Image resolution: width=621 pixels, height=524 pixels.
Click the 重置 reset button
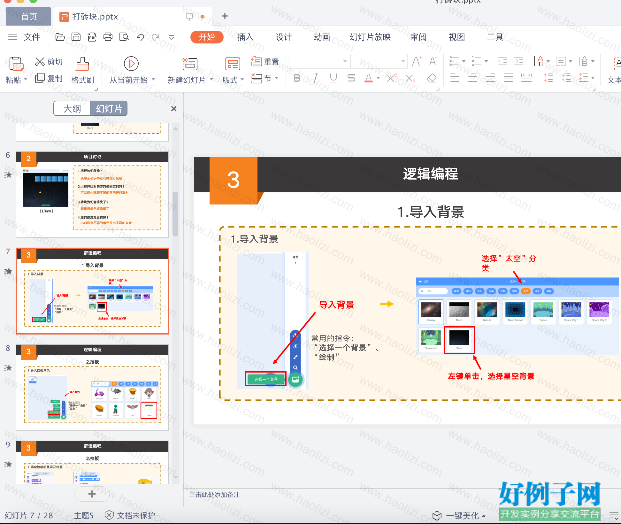(x=265, y=62)
